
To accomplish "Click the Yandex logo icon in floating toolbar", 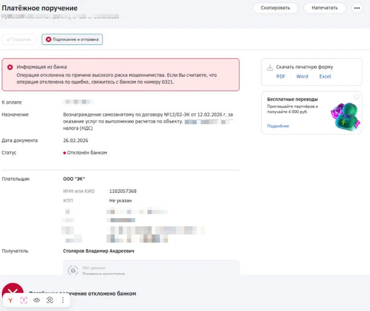I will coord(11,300).
